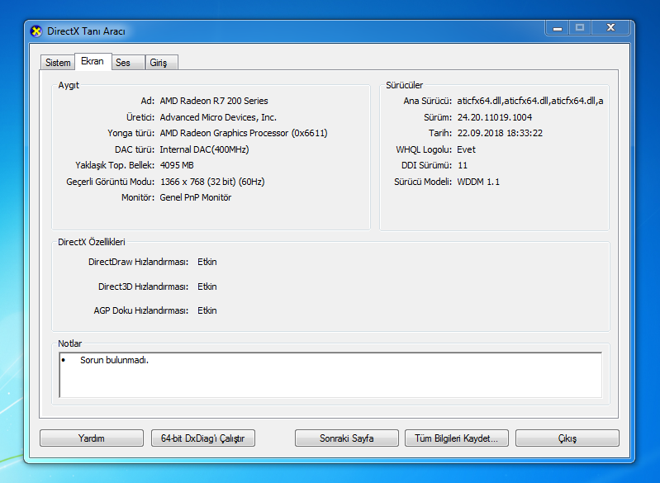Click display mode 1366 x 768 (32 bit) (60Hz)
This screenshot has width=660, height=483.
pyautogui.click(x=212, y=182)
